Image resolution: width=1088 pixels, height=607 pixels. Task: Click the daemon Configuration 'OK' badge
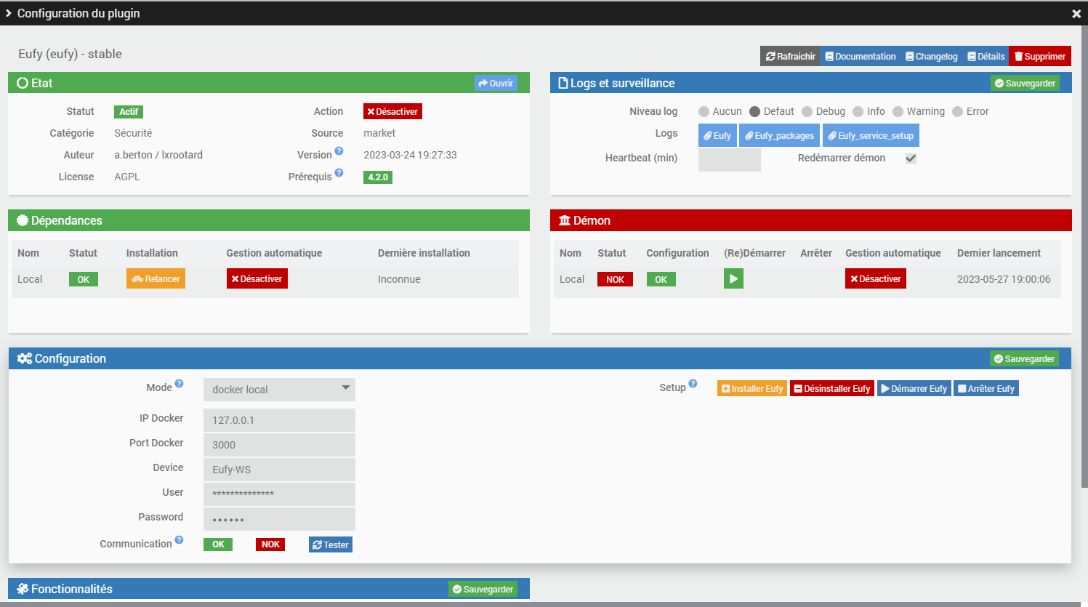pyautogui.click(x=661, y=279)
